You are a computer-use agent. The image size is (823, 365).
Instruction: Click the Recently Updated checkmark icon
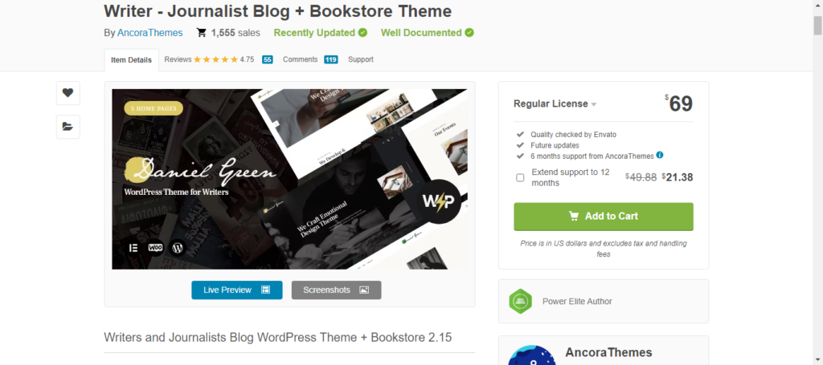click(x=362, y=32)
